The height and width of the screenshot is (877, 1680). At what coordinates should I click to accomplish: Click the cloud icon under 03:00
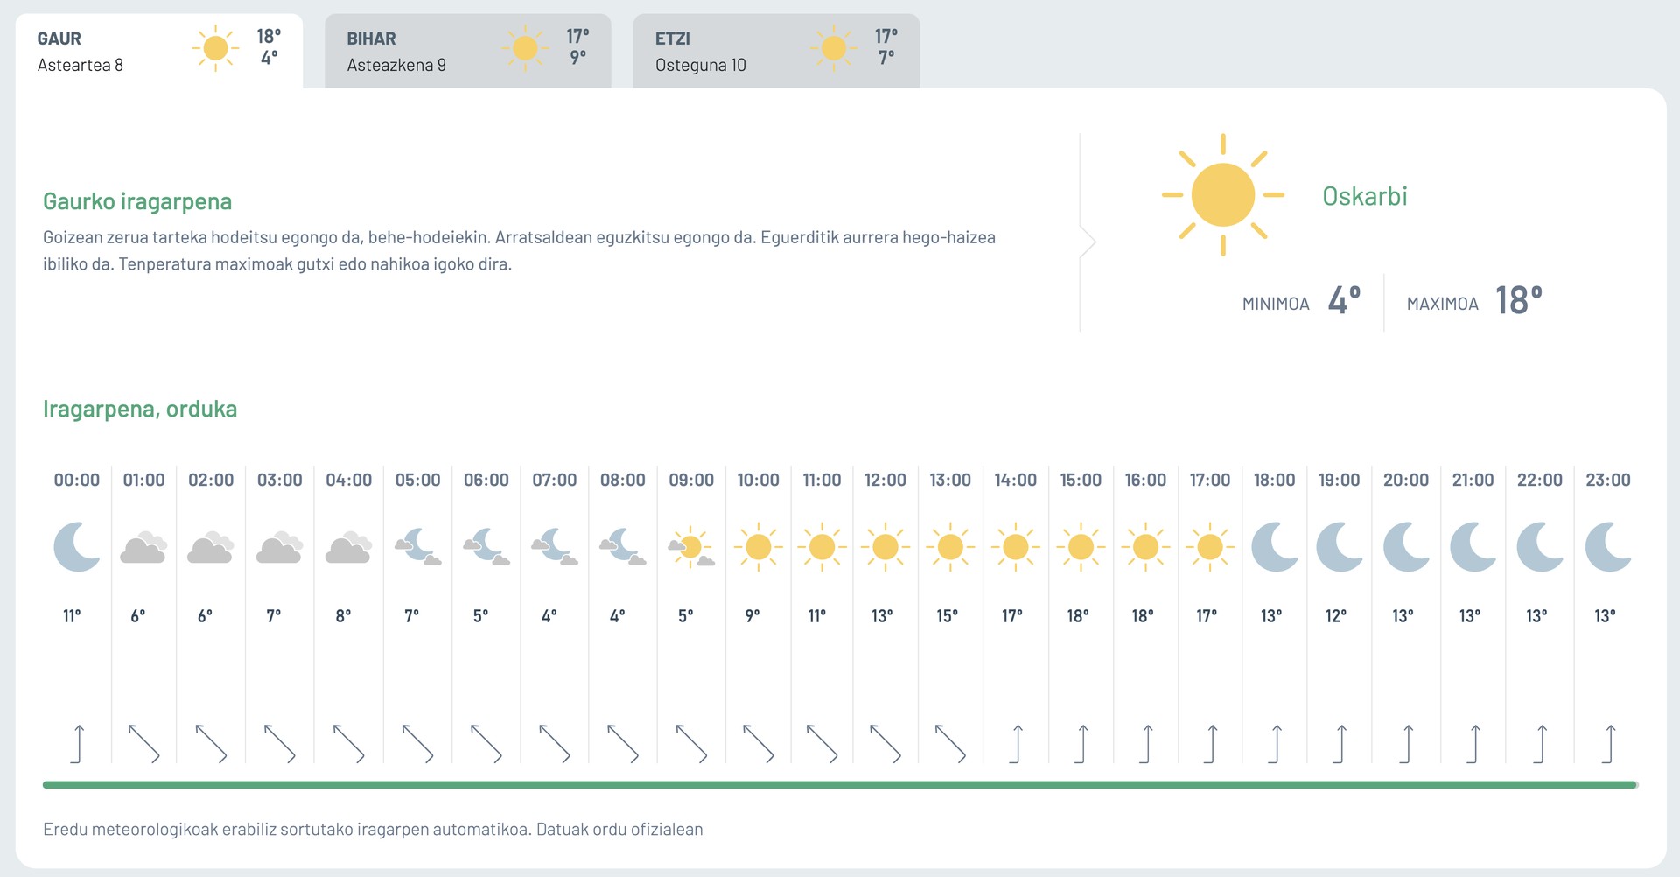pos(280,547)
